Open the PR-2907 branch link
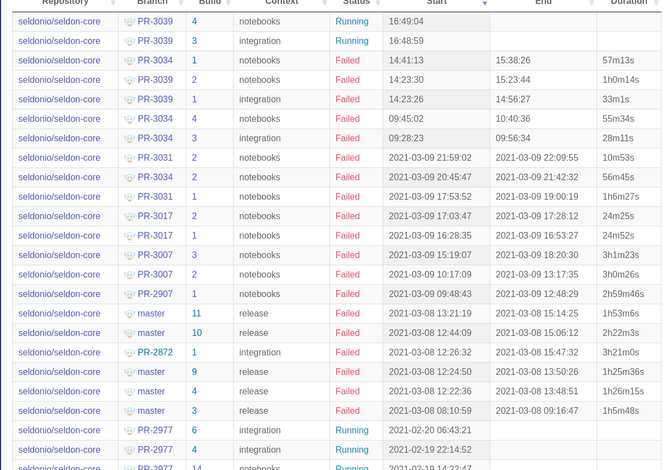The width and height of the screenshot is (666, 470). [x=155, y=294]
